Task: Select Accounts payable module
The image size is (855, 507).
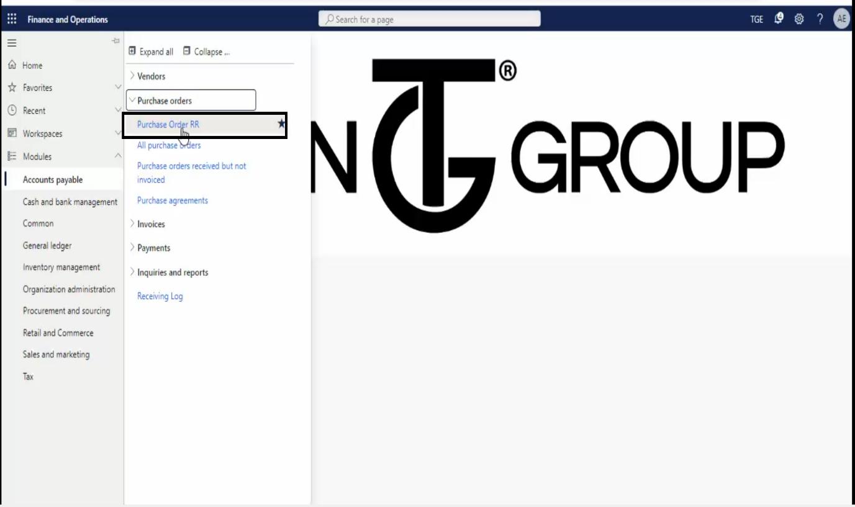Action: [x=53, y=180]
